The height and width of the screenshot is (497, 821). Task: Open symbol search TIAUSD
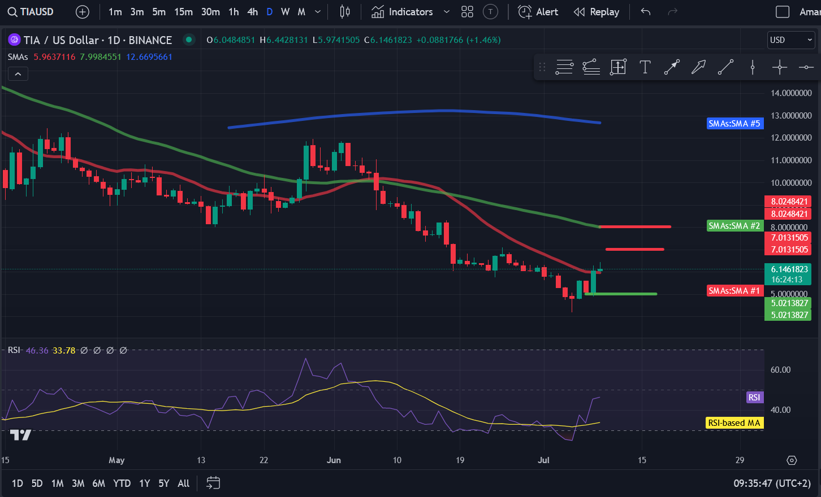click(31, 12)
